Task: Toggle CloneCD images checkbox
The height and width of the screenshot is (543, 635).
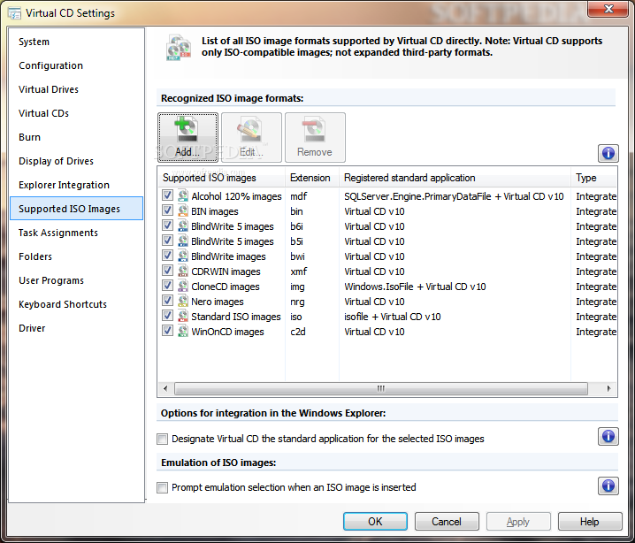Action: tap(167, 285)
